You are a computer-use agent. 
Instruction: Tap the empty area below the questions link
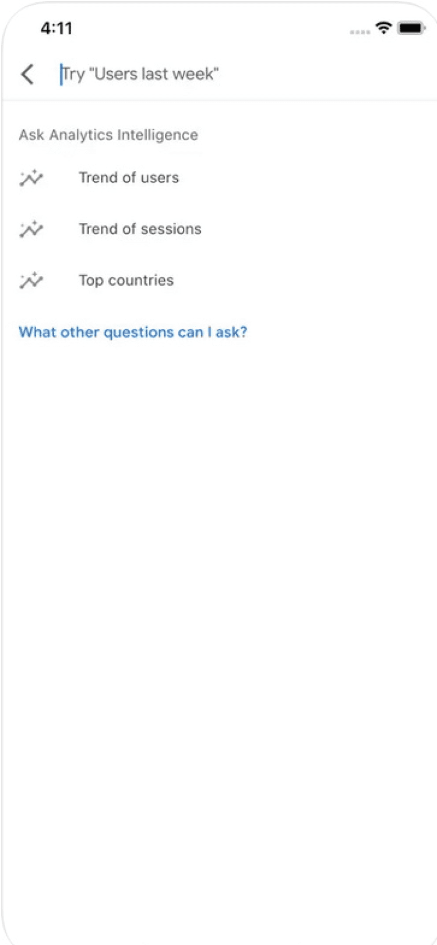pyautogui.click(x=218, y=583)
